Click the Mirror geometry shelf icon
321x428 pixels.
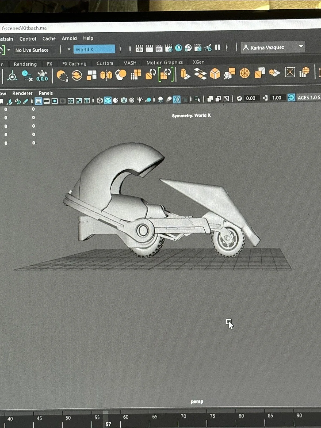pyautogui.click(x=106, y=75)
